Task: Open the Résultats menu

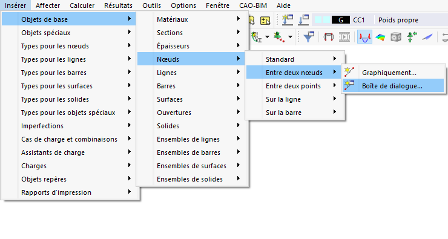Action: click(118, 5)
